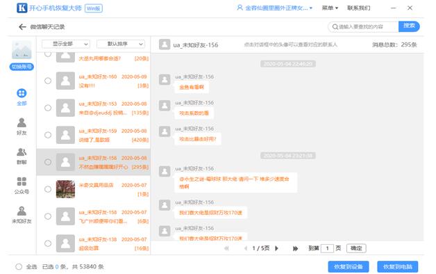Click the magnifier icon in search box
Screen dimensions: 436x274
(335, 26)
